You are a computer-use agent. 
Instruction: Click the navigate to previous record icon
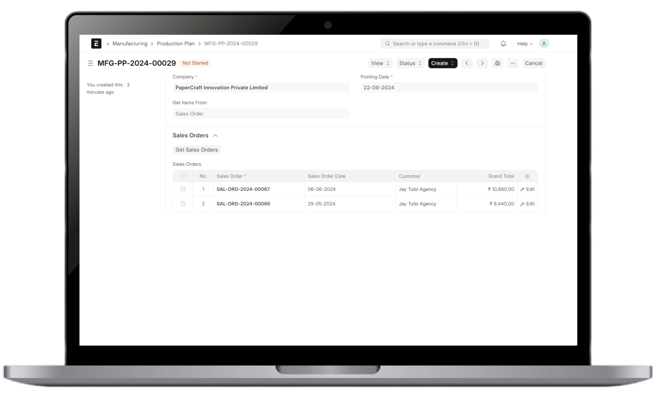[x=467, y=63]
